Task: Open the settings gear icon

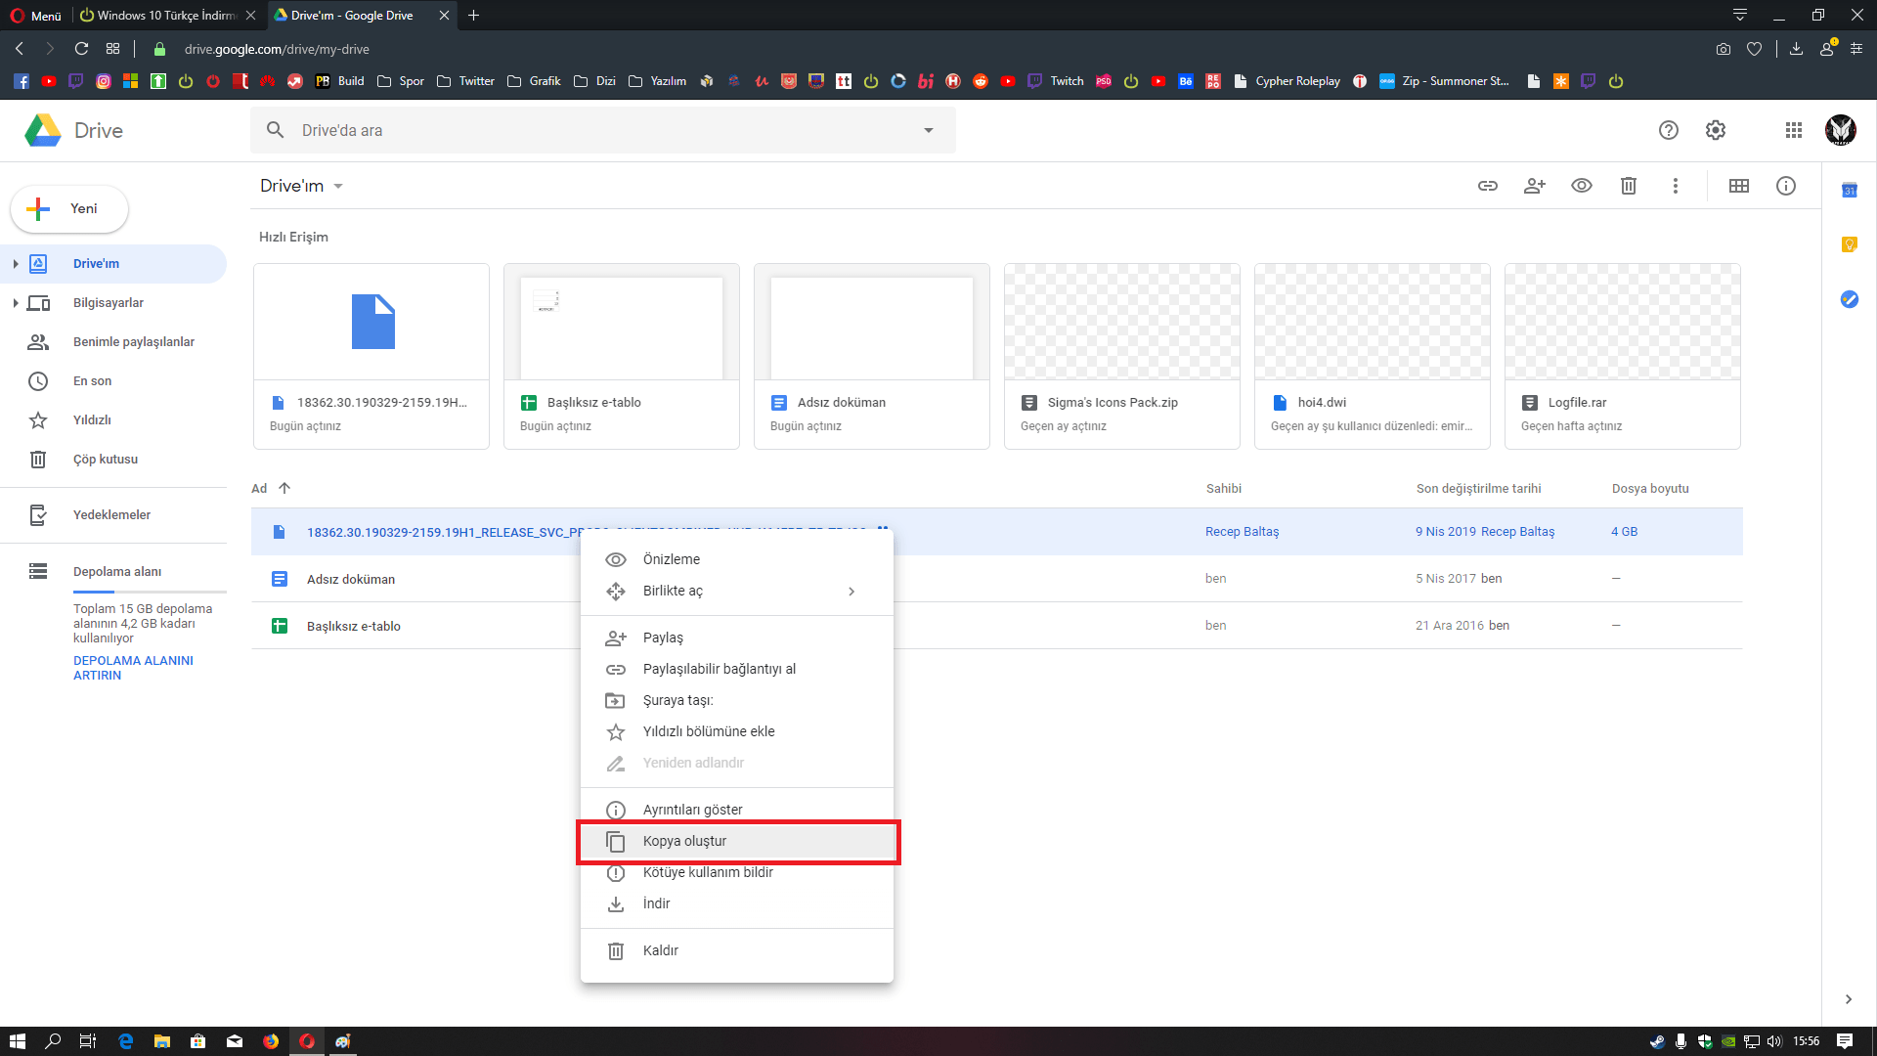Action: [x=1715, y=130]
